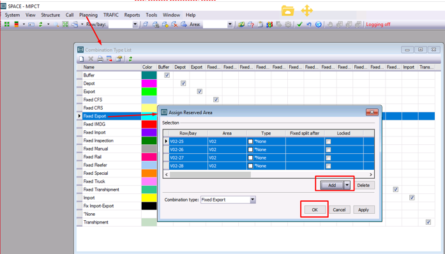
Task: Open the Structure menu
Action: [50, 15]
